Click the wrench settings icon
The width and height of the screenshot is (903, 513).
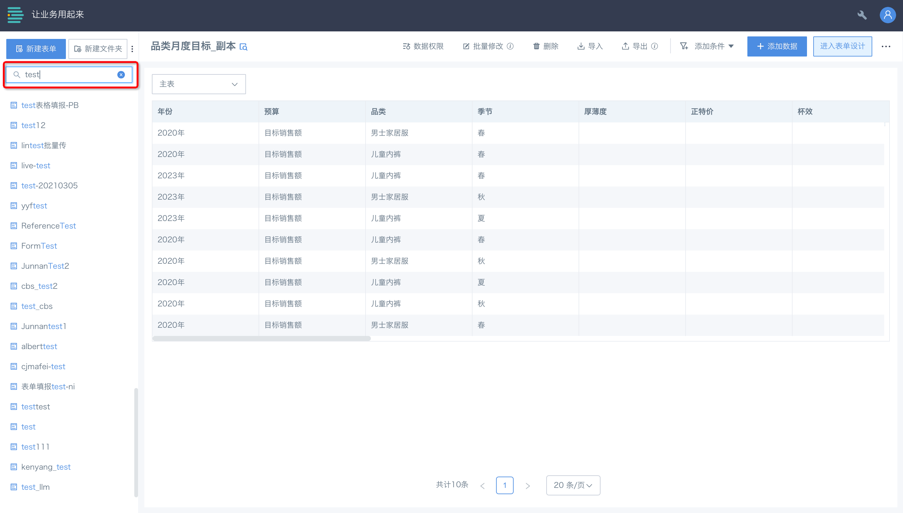[862, 15]
